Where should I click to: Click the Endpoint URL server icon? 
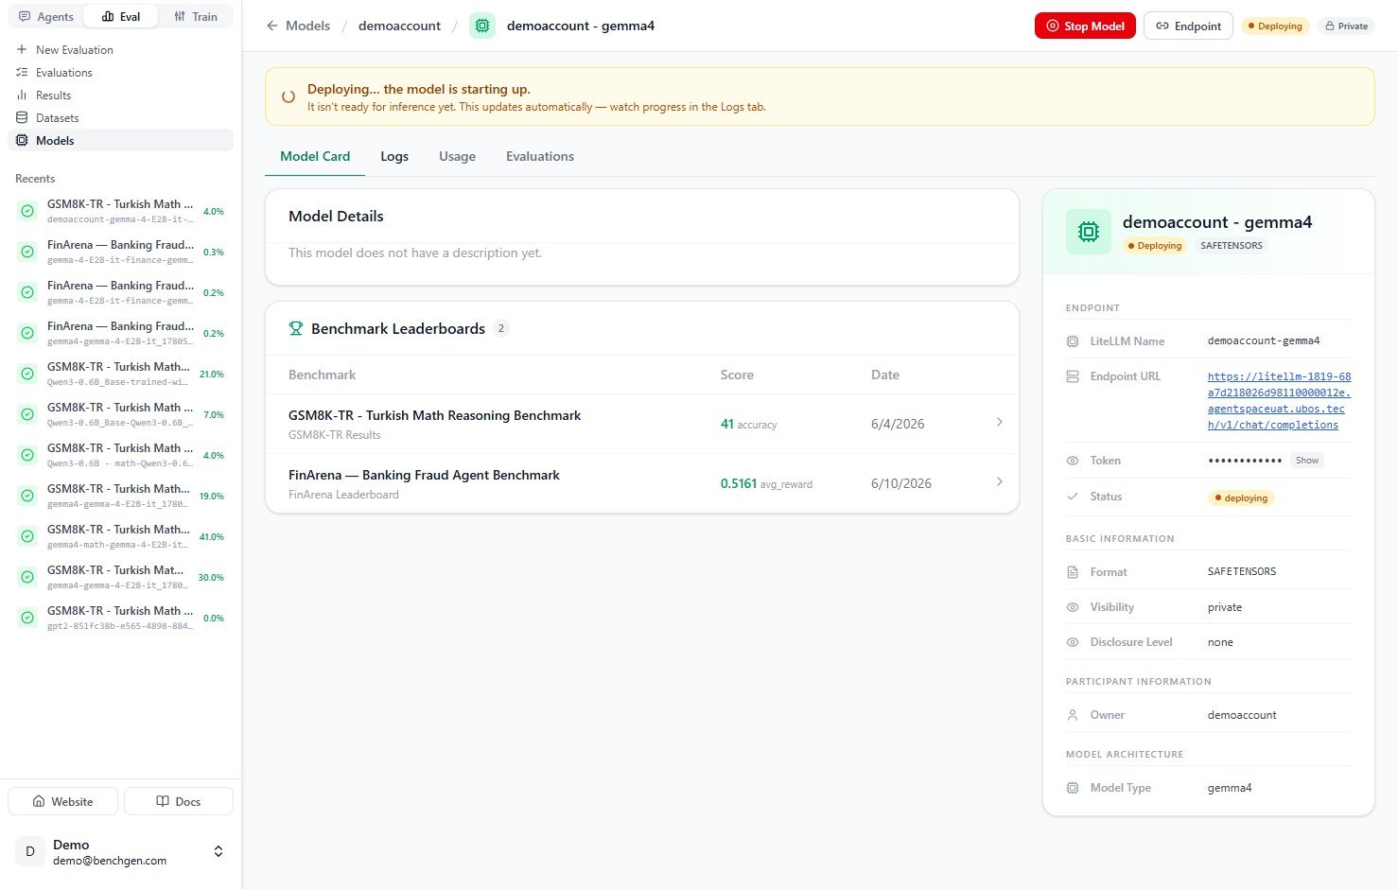click(1073, 376)
